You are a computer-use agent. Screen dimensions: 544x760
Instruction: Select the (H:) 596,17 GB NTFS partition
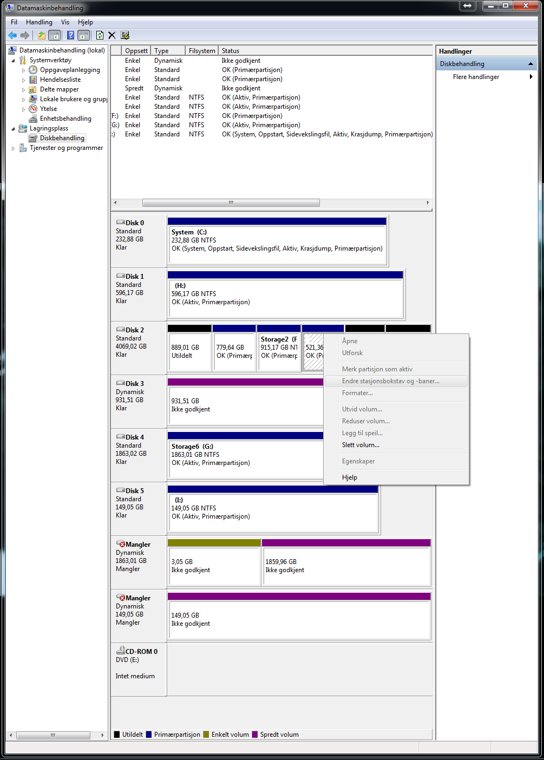point(285,295)
